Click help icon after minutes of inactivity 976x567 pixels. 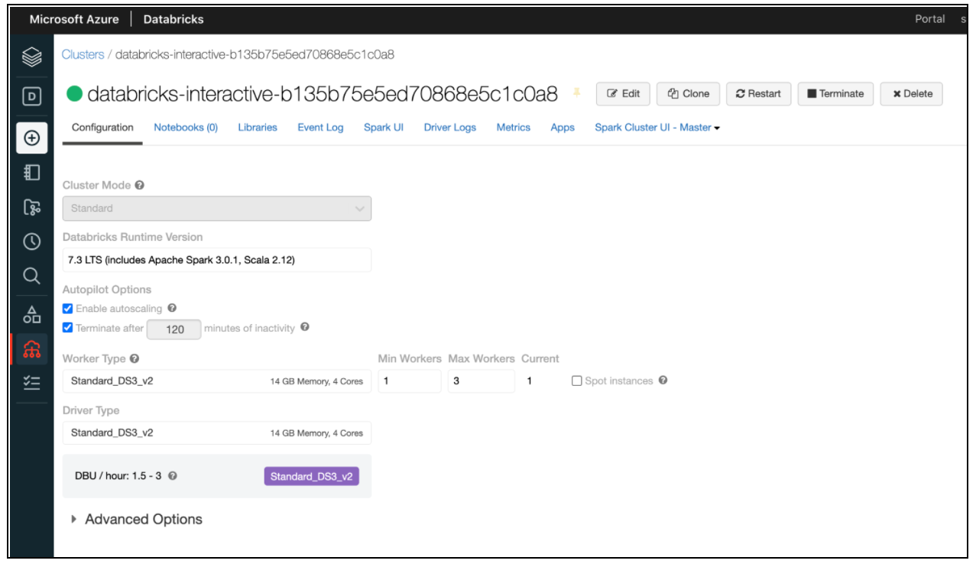305,327
